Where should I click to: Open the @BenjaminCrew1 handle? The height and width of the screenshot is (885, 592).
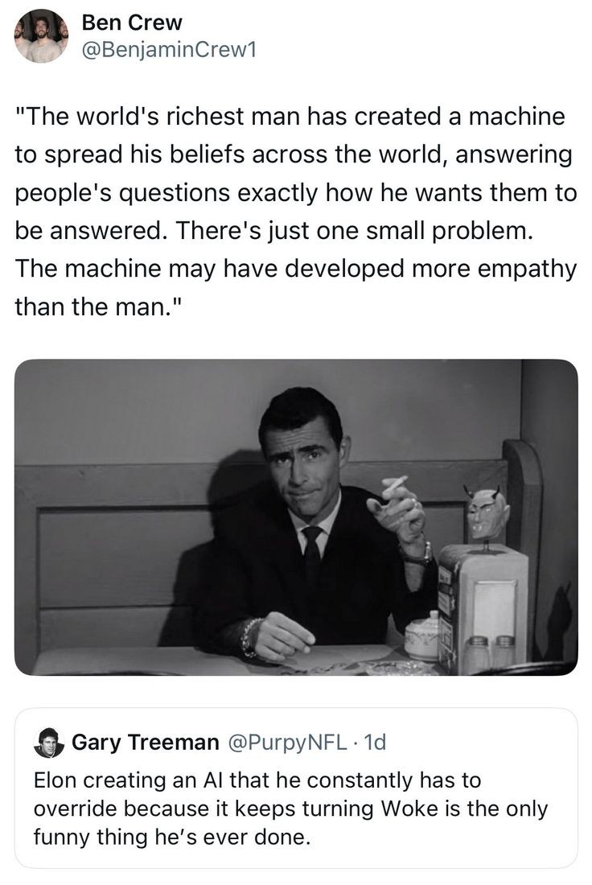click(169, 50)
